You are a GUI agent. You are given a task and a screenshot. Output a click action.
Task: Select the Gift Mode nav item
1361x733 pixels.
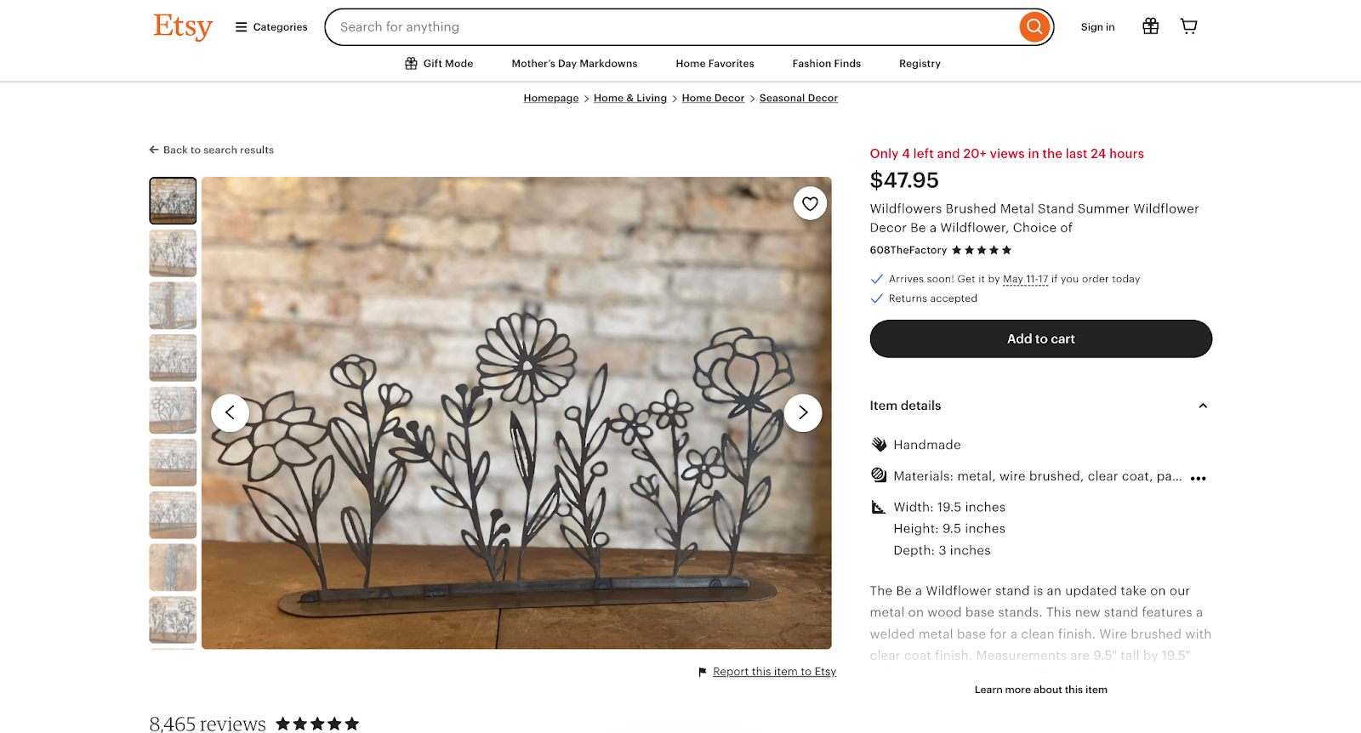[438, 63]
